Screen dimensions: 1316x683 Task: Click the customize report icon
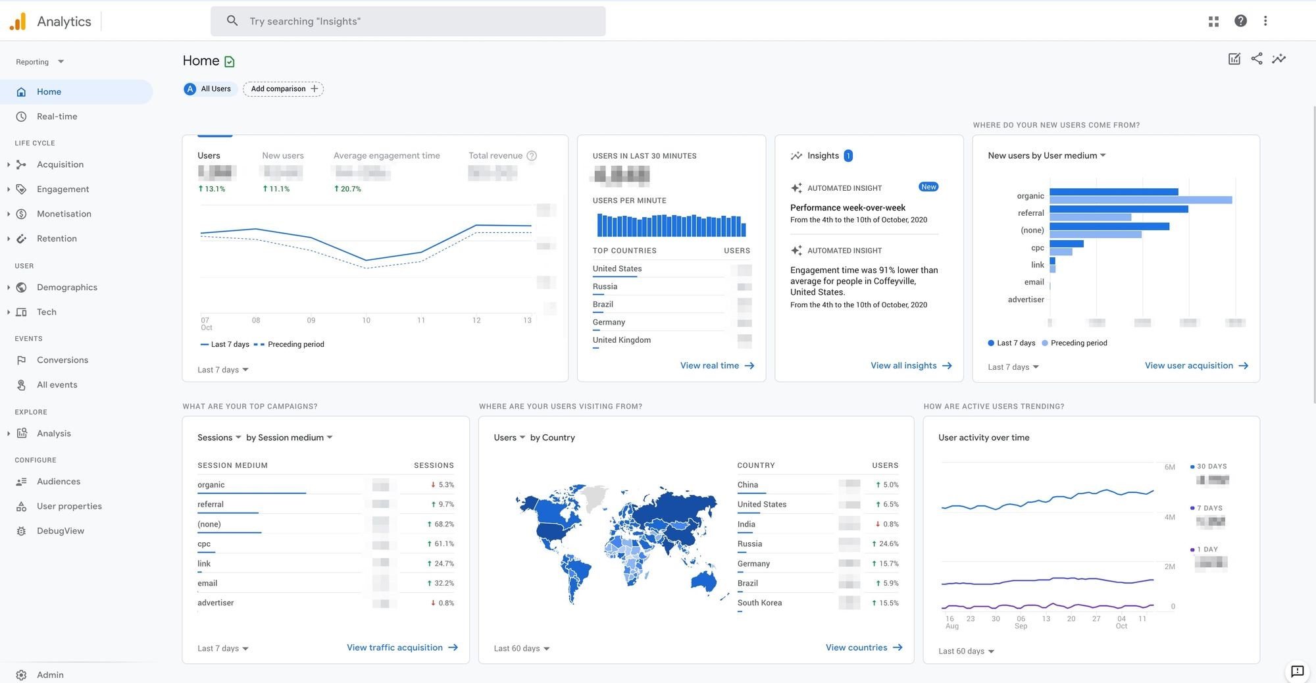pyautogui.click(x=1234, y=59)
